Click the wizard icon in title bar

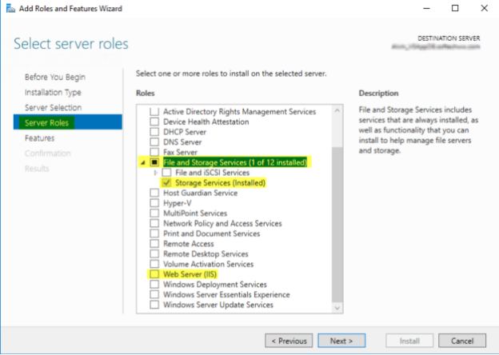[x=8, y=9]
